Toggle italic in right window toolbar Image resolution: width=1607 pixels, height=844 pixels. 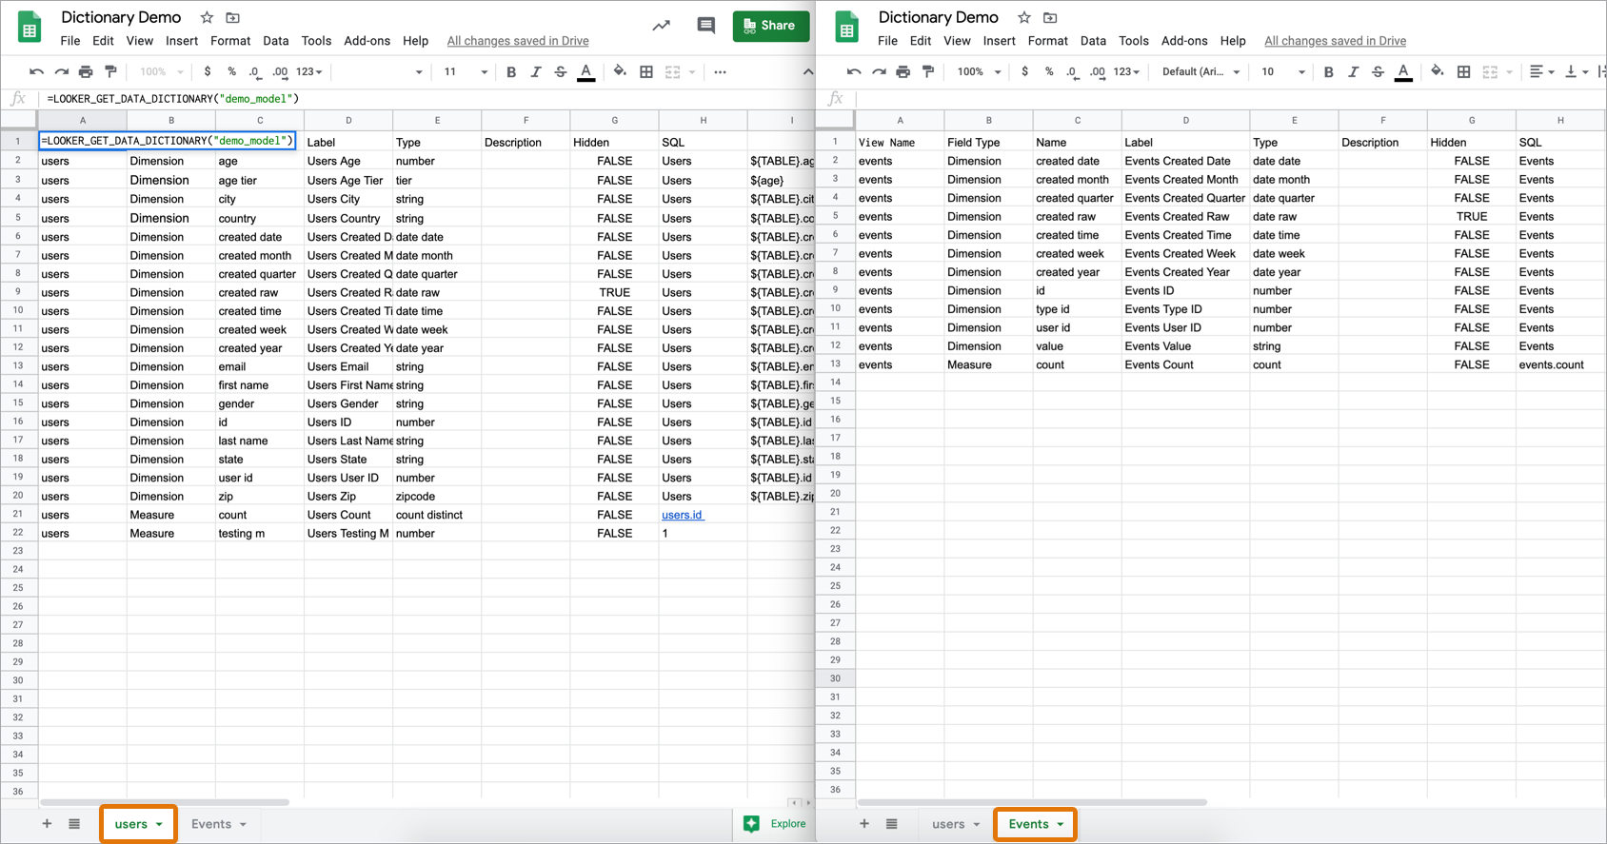1353,71
